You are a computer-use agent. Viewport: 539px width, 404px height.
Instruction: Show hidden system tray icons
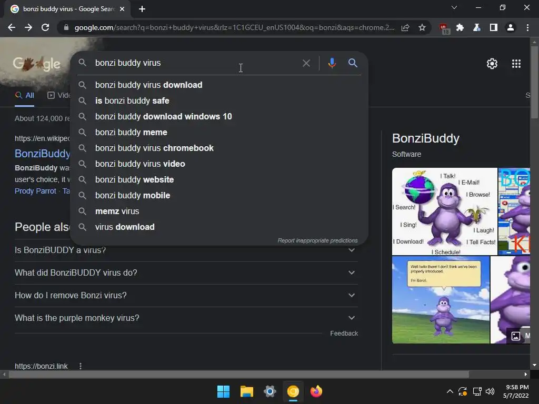coord(450,391)
